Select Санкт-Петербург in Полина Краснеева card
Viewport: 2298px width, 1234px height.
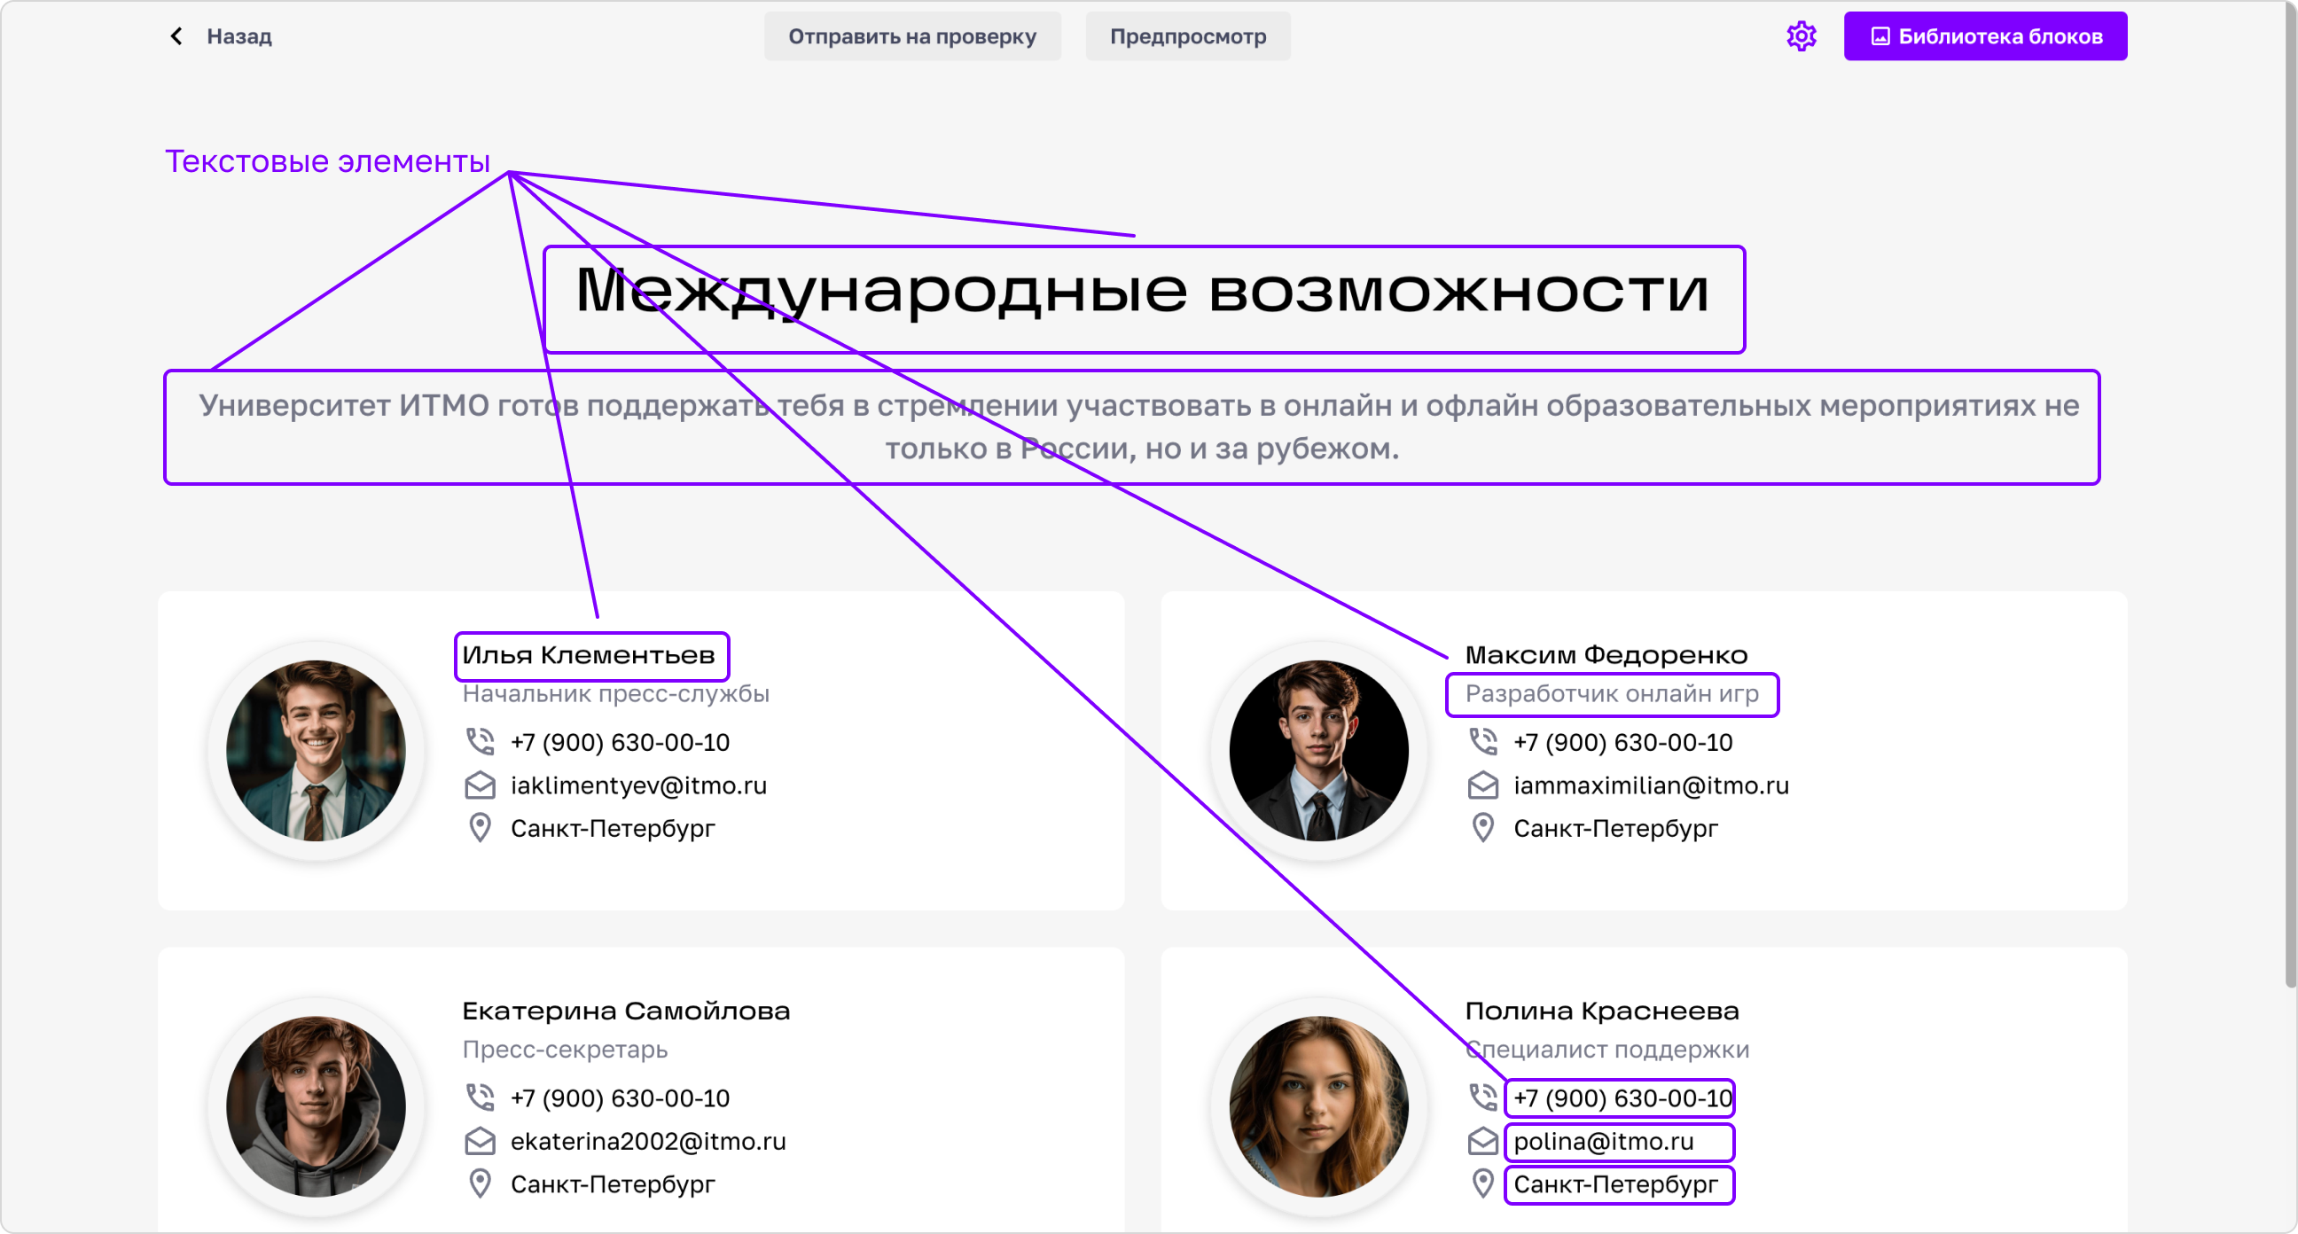[1615, 1185]
